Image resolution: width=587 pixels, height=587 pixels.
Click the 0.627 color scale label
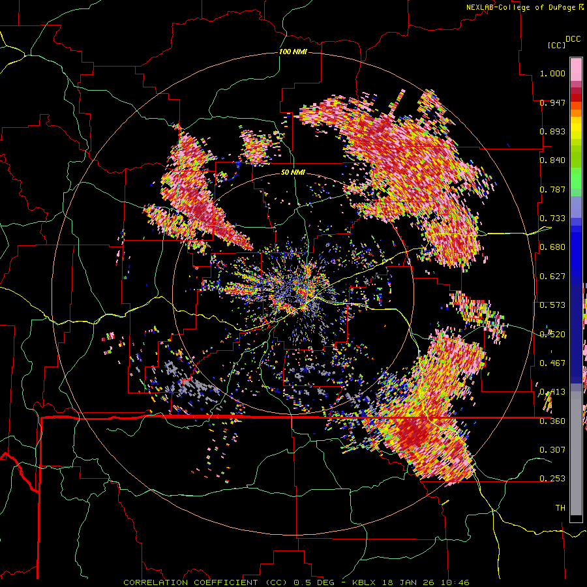(552, 277)
